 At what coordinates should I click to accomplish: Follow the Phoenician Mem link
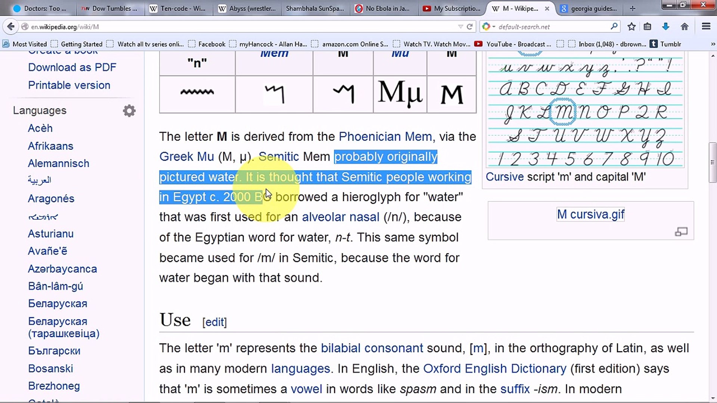pyautogui.click(x=385, y=137)
